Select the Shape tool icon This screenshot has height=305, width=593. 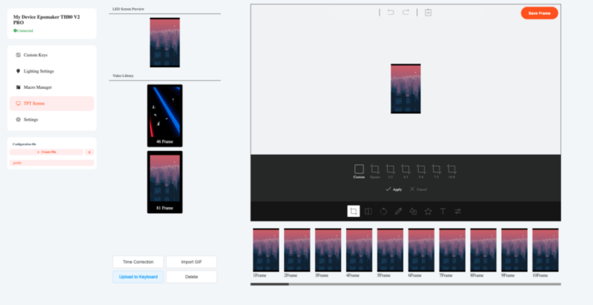point(413,211)
